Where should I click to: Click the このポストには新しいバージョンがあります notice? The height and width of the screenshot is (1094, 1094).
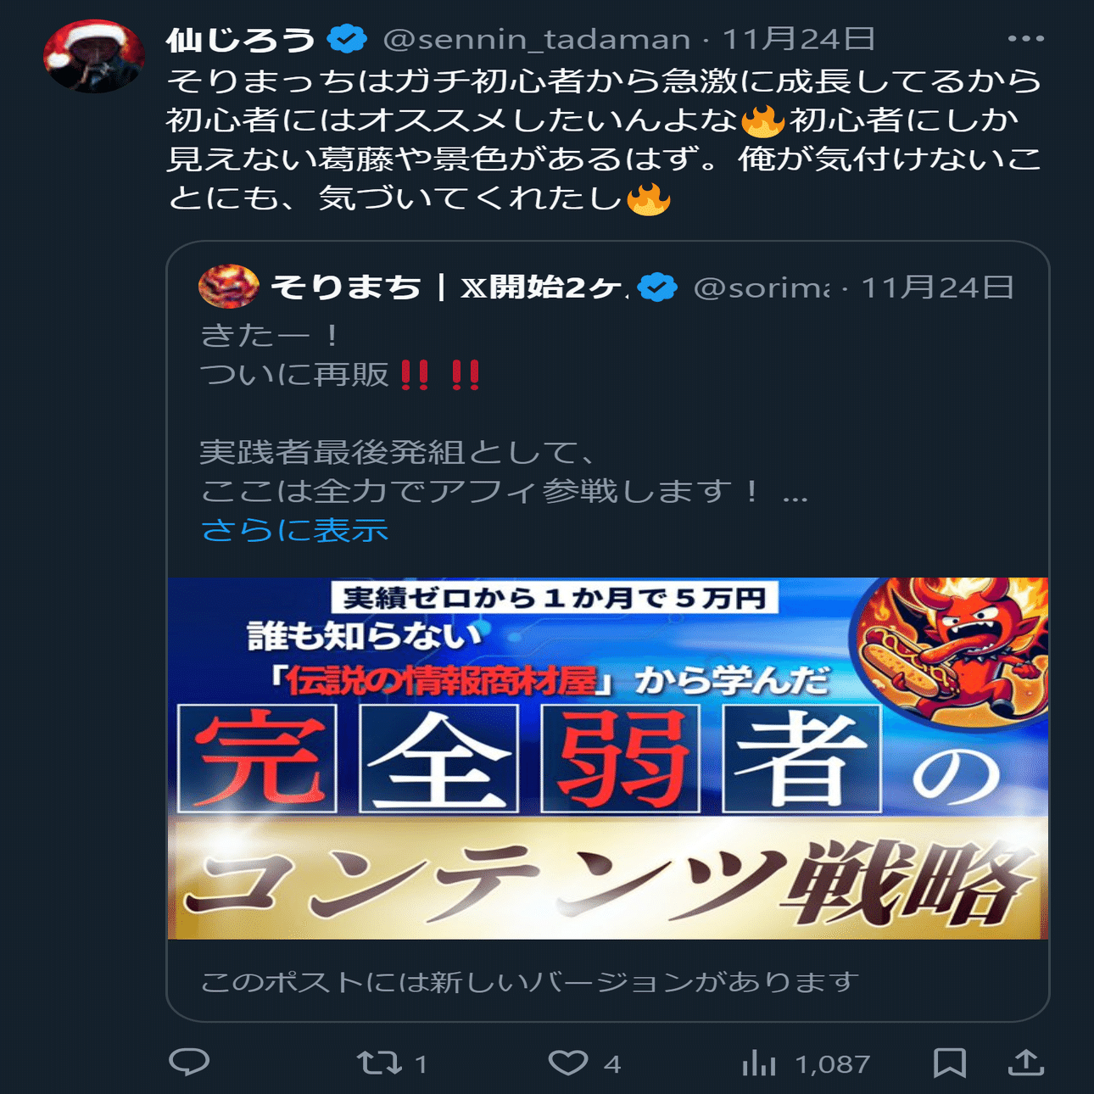529,982
